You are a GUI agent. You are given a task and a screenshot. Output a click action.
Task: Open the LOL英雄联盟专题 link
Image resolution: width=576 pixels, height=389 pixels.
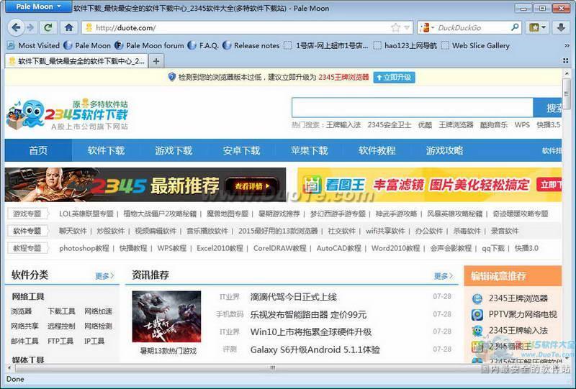(86, 214)
